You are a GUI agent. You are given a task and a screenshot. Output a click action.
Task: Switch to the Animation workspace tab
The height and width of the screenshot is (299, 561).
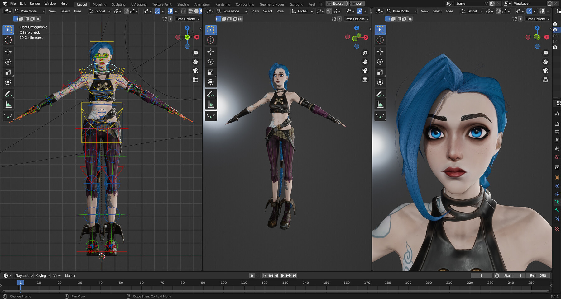[x=202, y=4]
